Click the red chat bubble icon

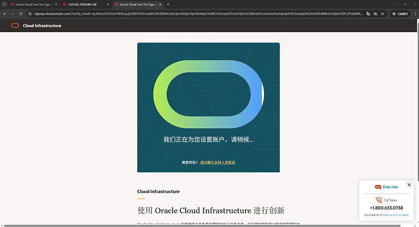tap(378, 187)
